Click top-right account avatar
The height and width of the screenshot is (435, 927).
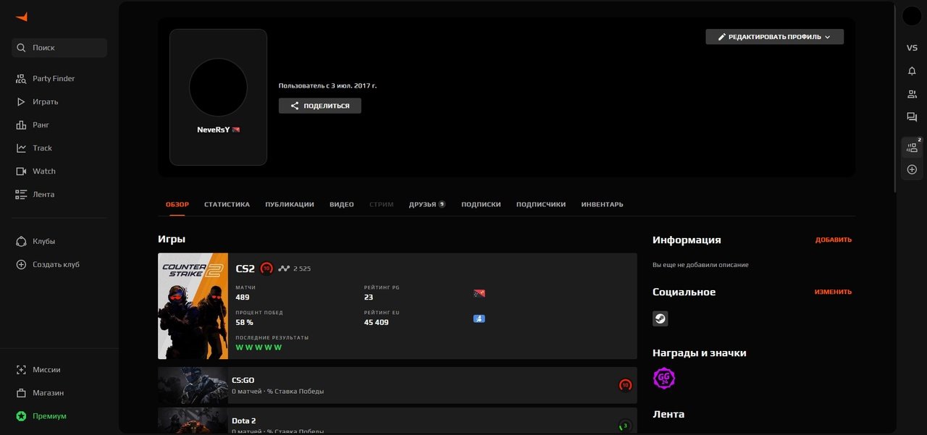coord(912,16)
